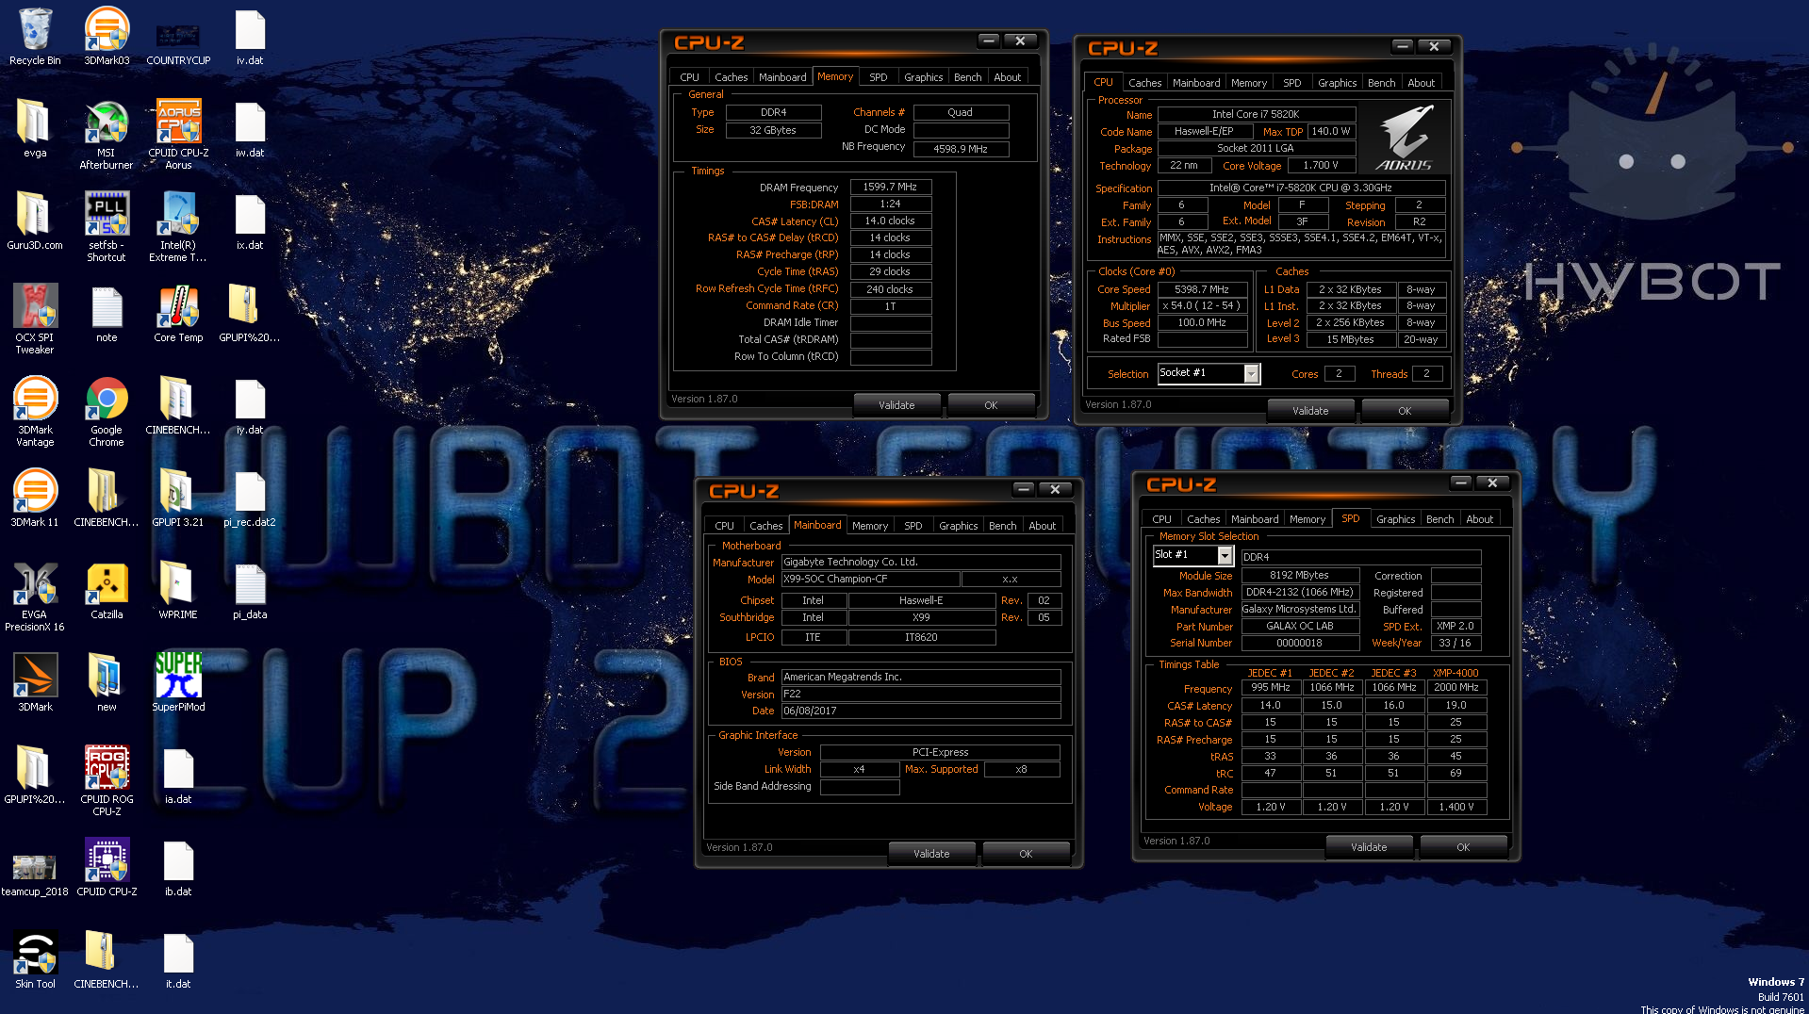Open the evga folder icon
Viewport: 1809px width, 1014px height.
[x=35, y=129]
